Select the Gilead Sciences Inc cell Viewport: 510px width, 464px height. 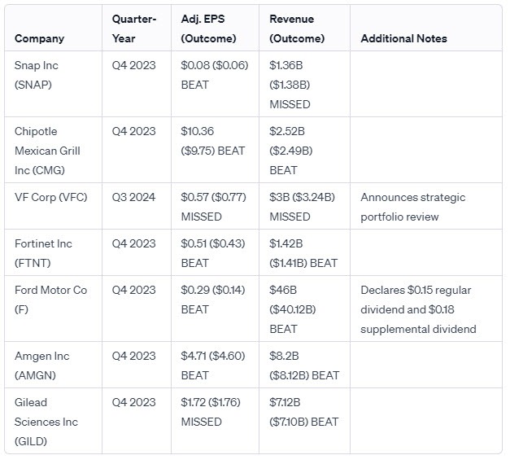click(47, 422)
